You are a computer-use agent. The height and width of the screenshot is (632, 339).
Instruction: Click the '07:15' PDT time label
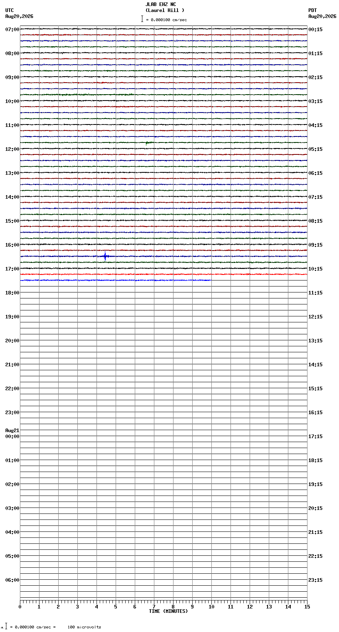(x=315, y=197)
